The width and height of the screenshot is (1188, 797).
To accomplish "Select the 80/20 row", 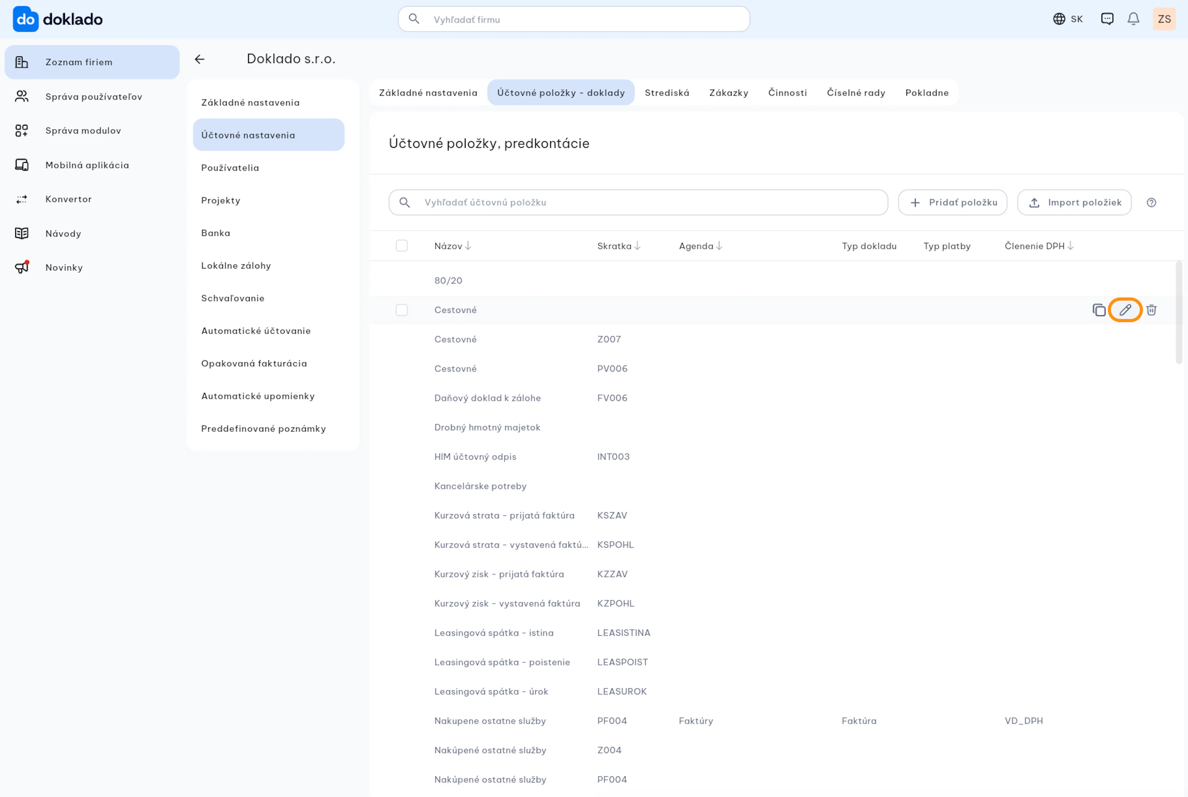I will point(772,281).
